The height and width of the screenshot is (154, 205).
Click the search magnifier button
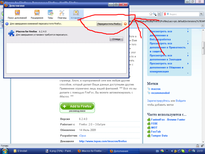click(x=201, y=14)
